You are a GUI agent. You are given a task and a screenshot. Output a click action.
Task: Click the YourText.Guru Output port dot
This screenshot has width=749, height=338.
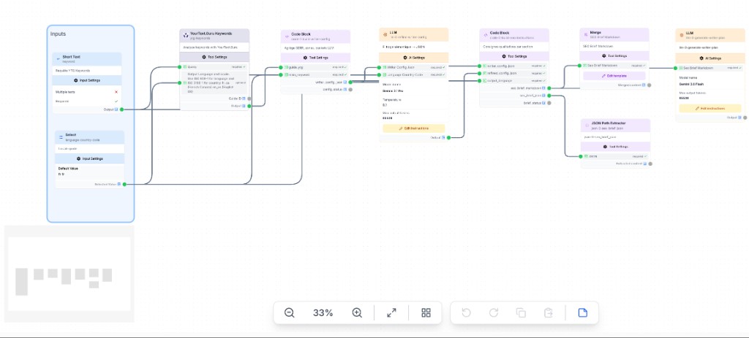point(249,106)
